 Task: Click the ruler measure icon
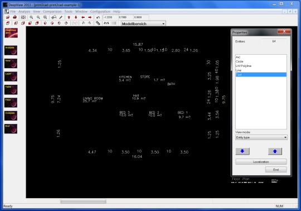click(98, 23)
